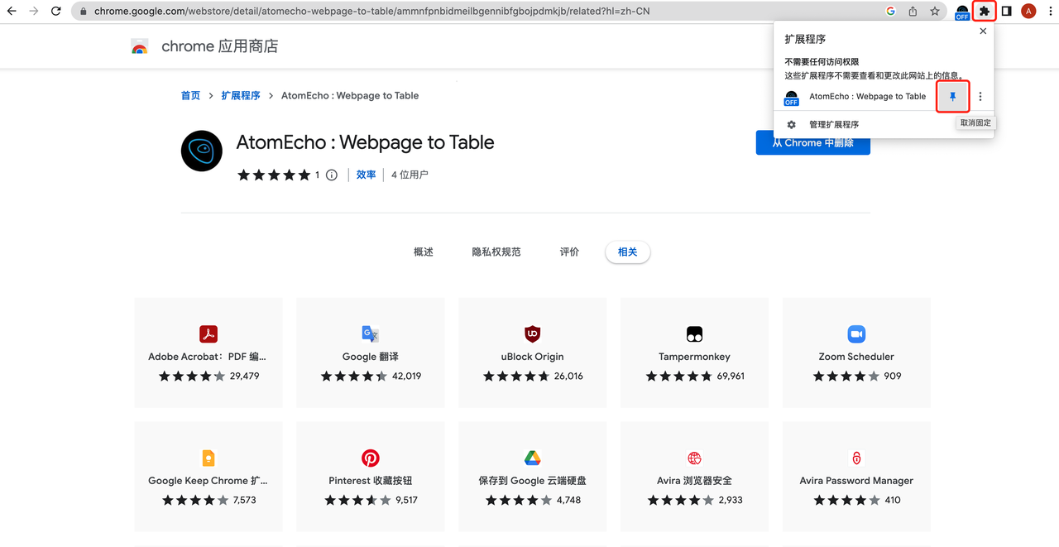1059x547 pixels.
Task: Open the Adobe Acrobat extension card
Action: pos(208,353)
